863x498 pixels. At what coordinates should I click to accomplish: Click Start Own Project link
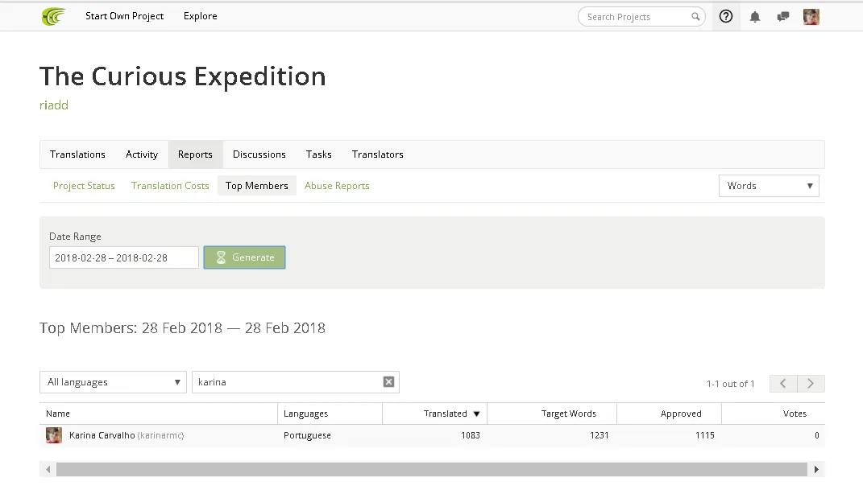124,16
